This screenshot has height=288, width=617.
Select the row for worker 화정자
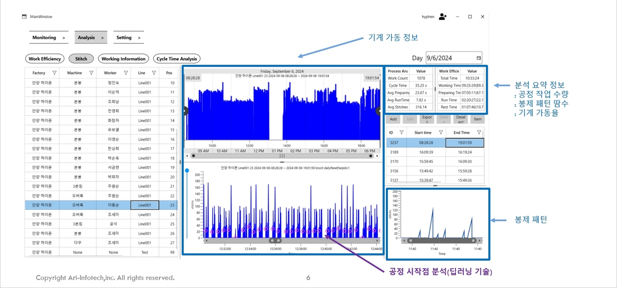[101, 121]
